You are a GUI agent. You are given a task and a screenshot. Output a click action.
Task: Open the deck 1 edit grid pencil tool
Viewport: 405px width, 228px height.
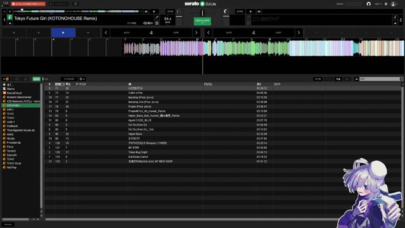click(x=157, y=17)
